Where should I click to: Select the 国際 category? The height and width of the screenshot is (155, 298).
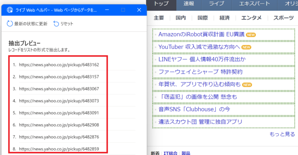point(203,18)
